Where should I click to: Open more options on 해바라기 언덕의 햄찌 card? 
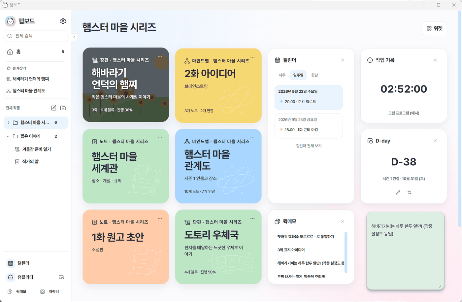pos(160,56)
